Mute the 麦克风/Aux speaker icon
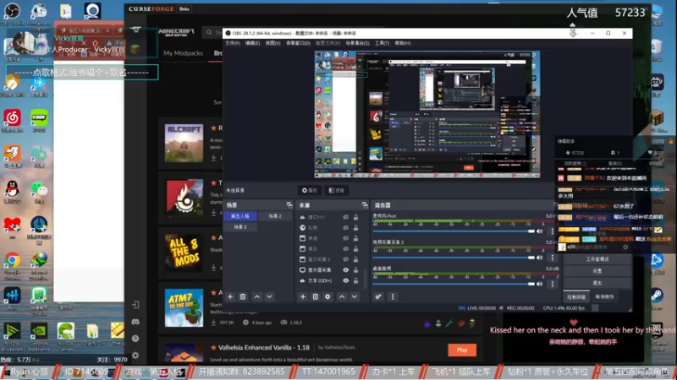This screenshot has height=380, width=677. pos(540,231)
